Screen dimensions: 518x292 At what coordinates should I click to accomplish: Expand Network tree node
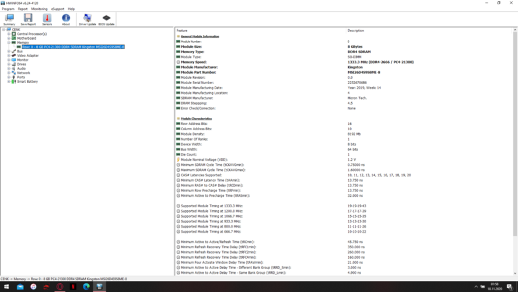(9, 73)
